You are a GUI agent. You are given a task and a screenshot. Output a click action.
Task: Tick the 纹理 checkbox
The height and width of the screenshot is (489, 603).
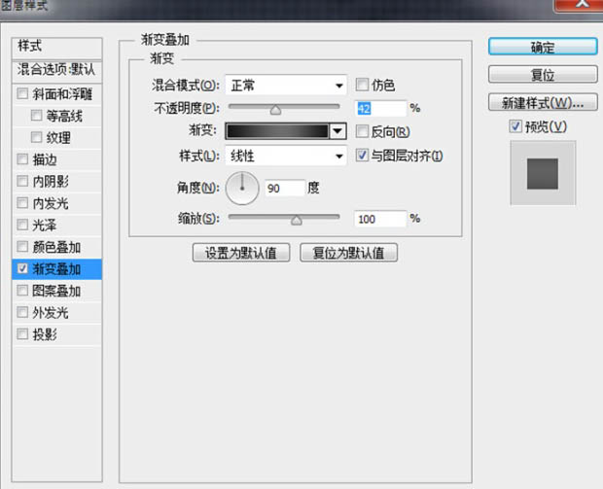36,137
